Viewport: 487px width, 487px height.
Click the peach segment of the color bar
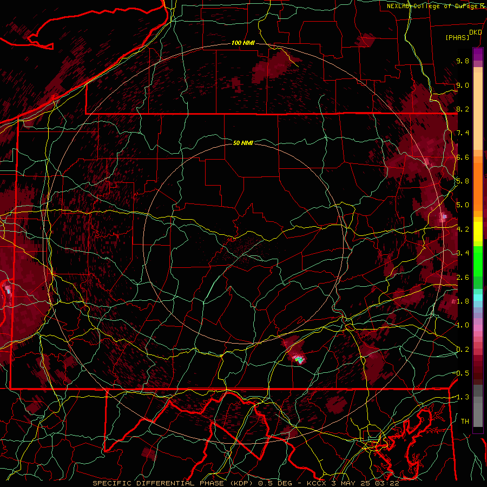tap(478, 112)
